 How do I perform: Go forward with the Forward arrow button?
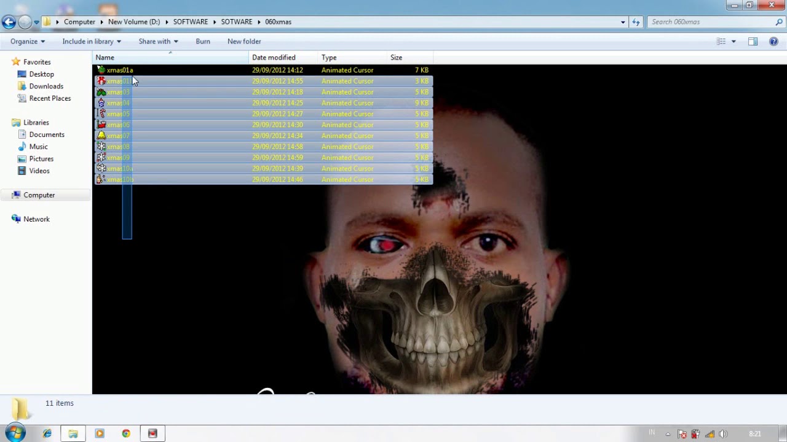pos(25,22)
